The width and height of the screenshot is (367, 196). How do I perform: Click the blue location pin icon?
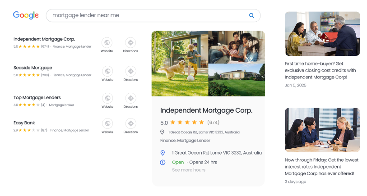click(163, 153)
